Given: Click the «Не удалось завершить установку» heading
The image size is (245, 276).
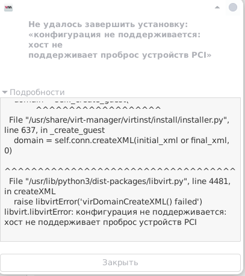Looking at the screenshot, I should click(x=108, y=25).
